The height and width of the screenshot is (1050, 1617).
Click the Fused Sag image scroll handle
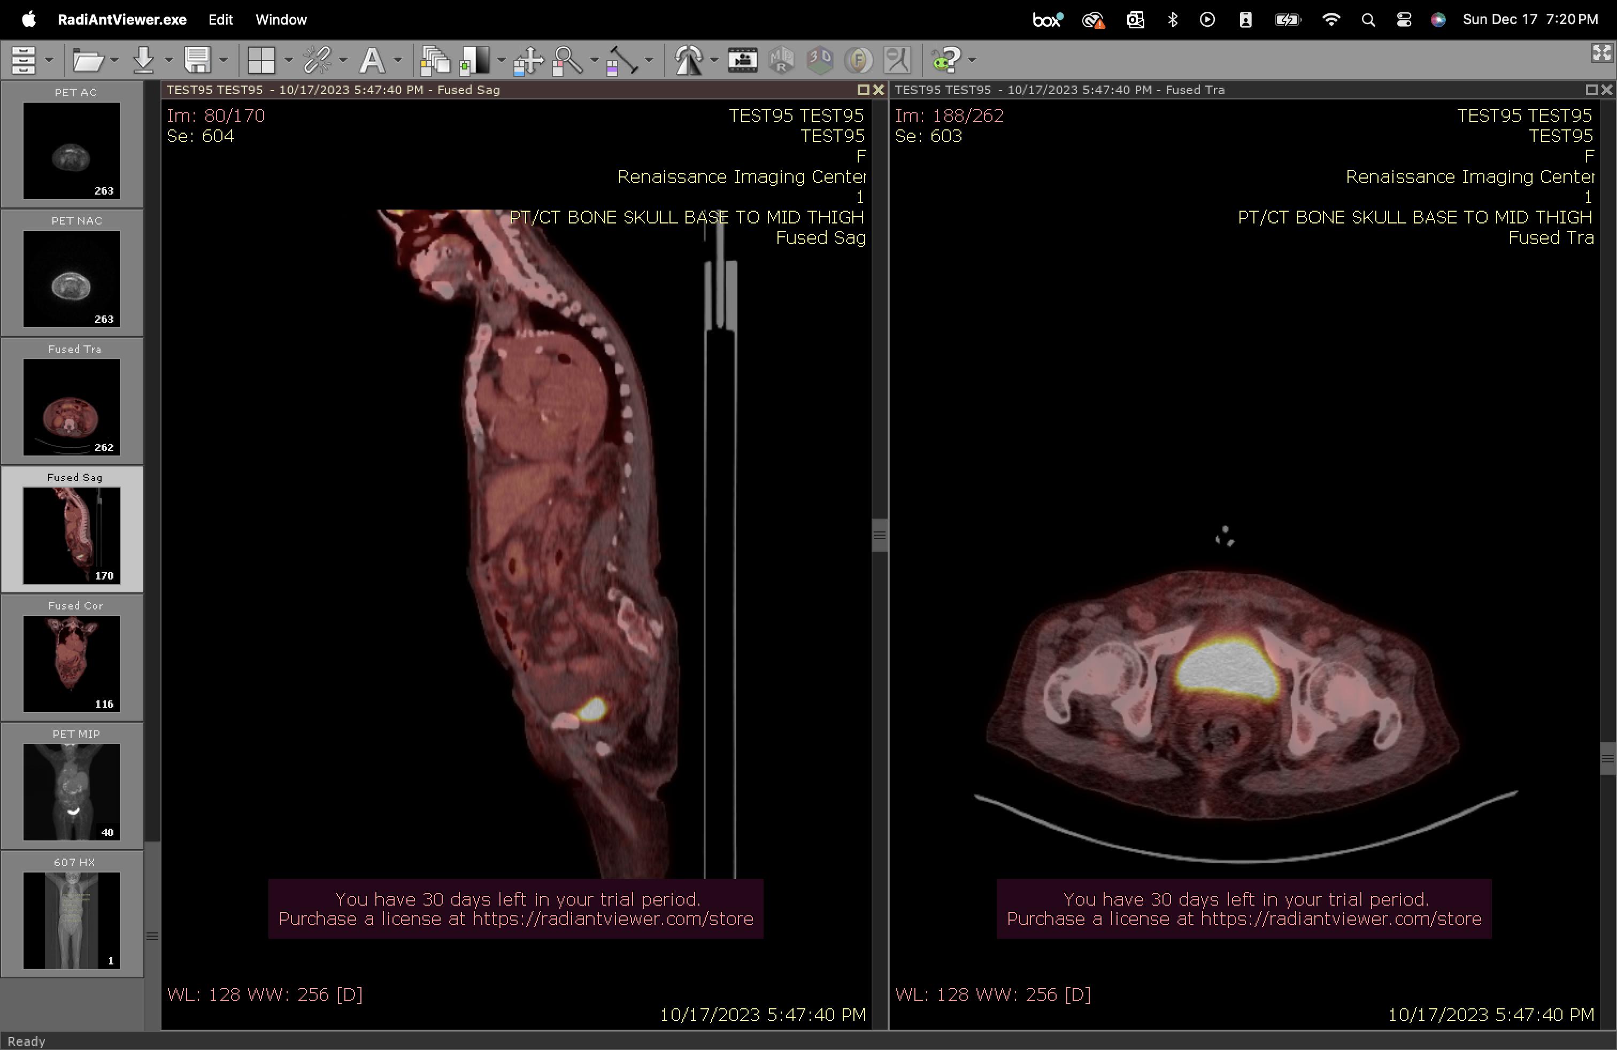coord(880,535)
